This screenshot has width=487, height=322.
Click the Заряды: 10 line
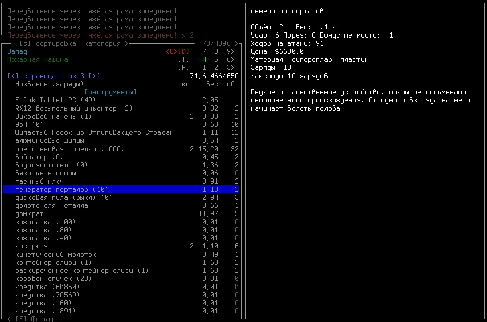pyautogui.click(x=271, y=67)
